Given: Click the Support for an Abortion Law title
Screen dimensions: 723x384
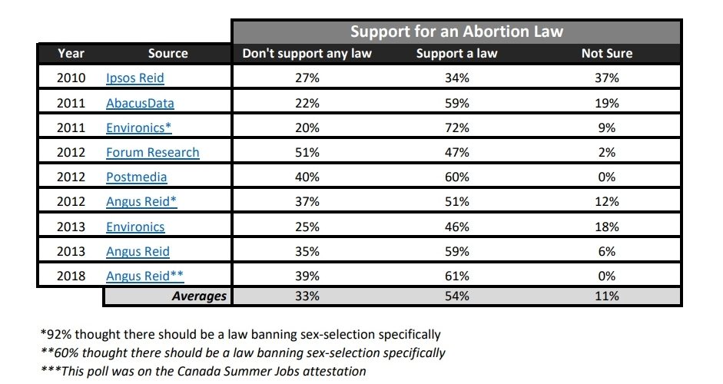Looking at the screenshot, I should point(457,31).
